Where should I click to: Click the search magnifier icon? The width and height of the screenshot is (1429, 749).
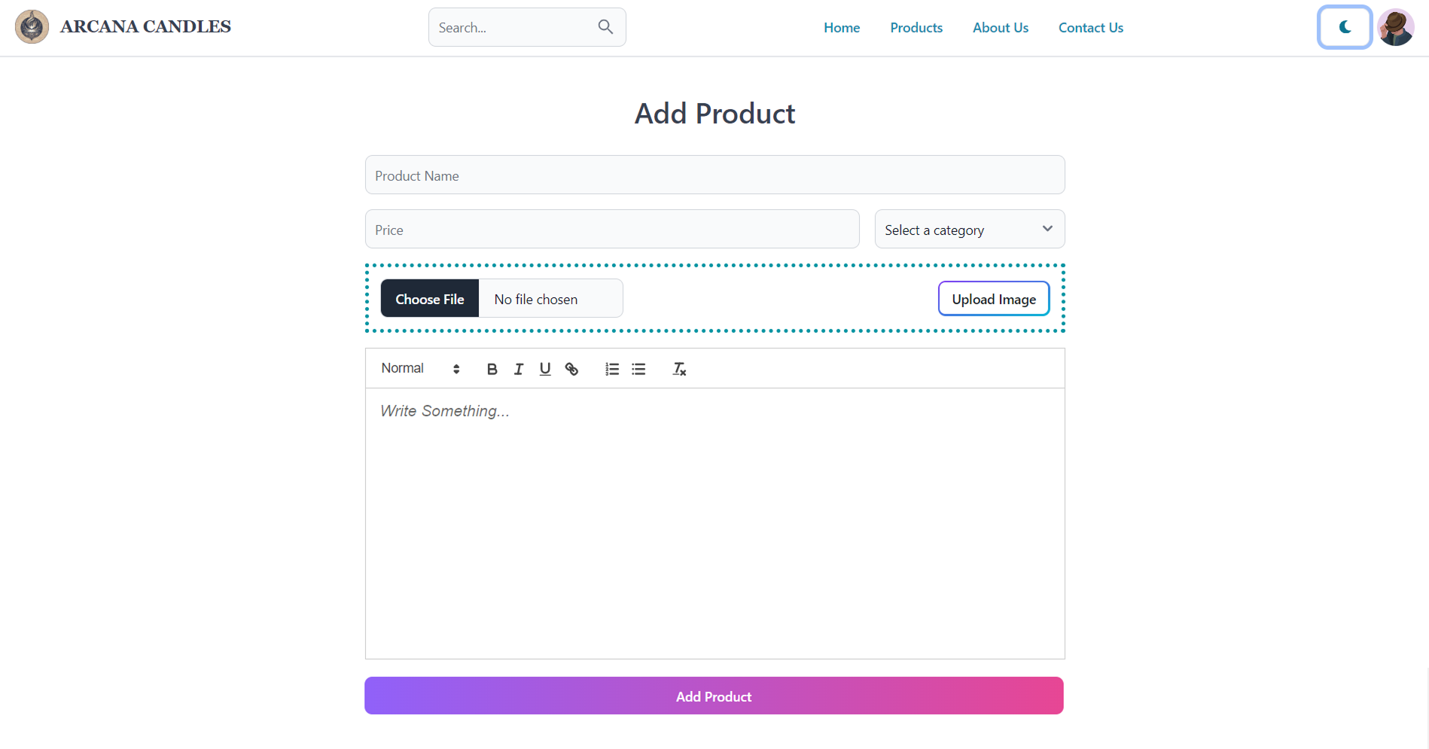[605, 27]
